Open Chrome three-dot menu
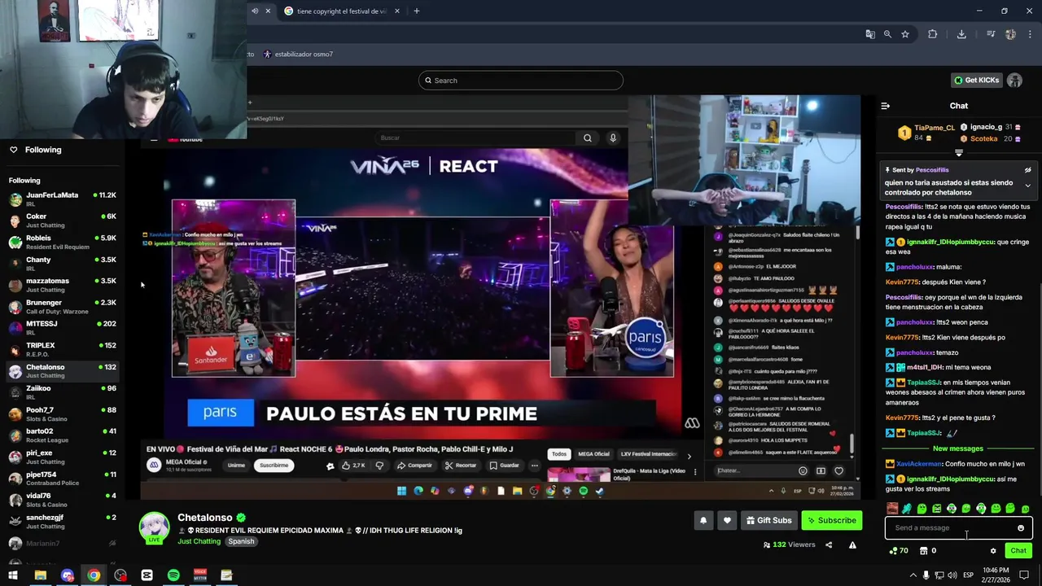Image resolution: width=1042 pixels, height=586 pixels. 1031,34
